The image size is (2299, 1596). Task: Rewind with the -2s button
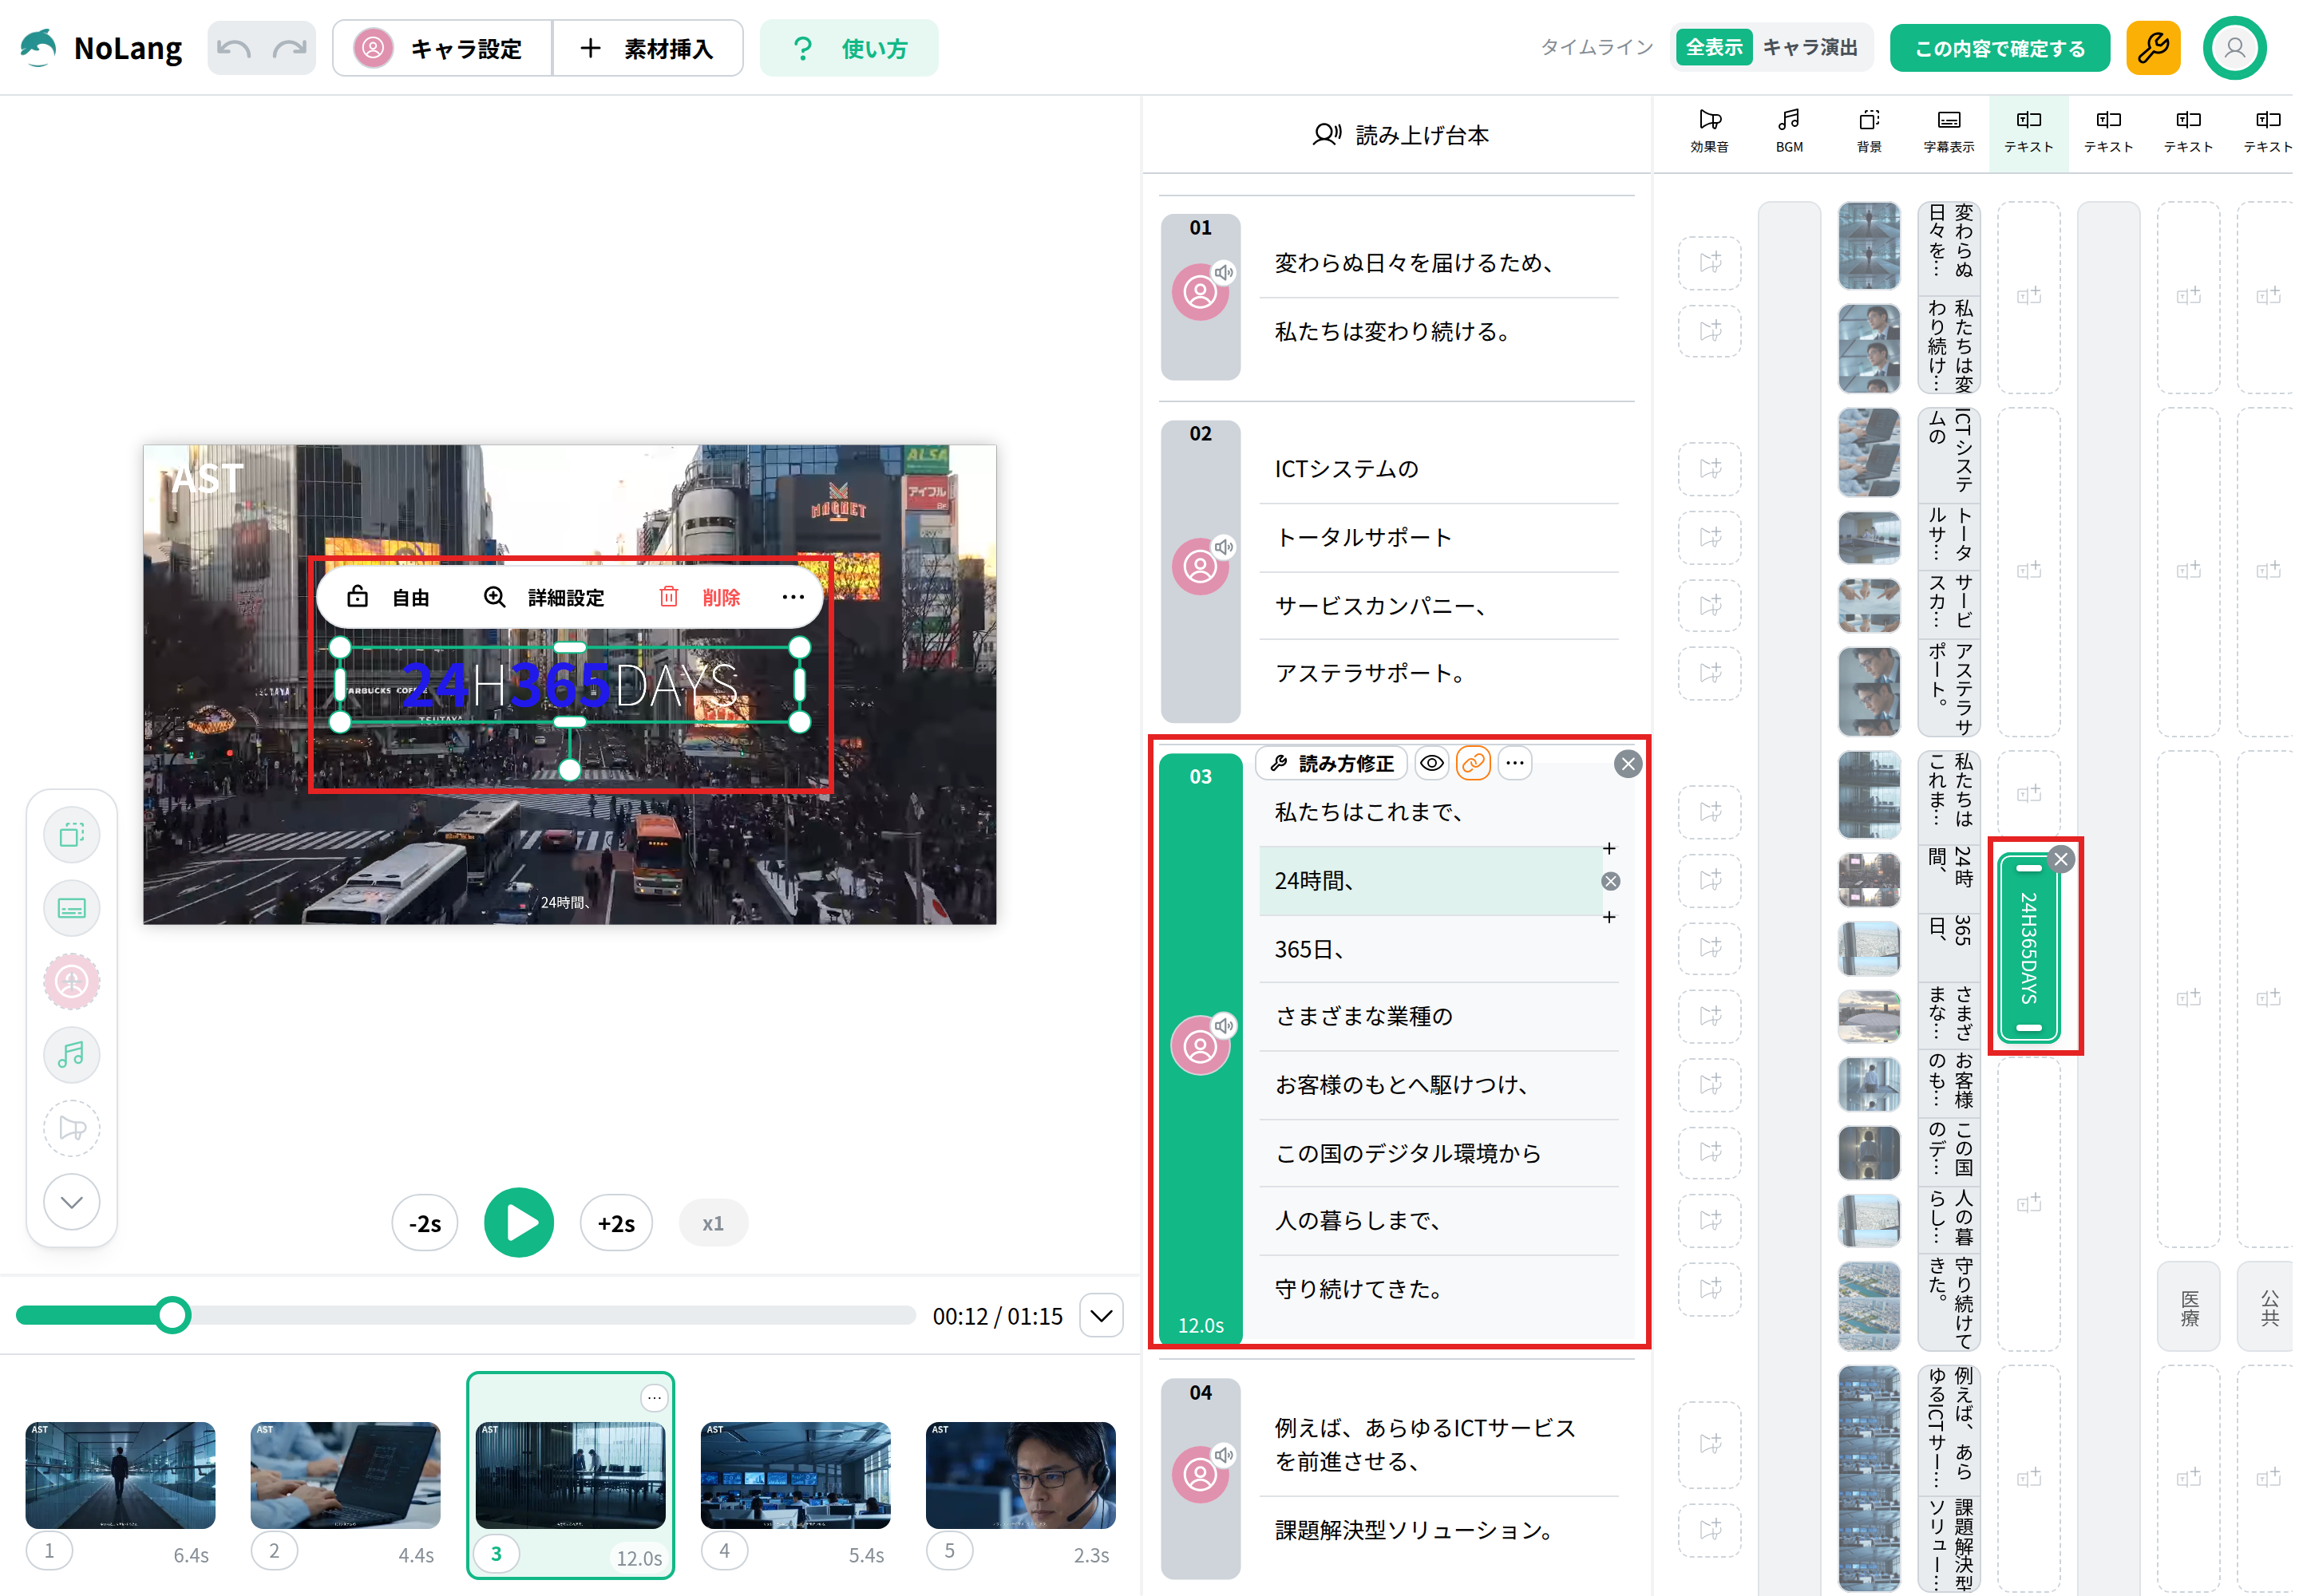click(425, 1223)
